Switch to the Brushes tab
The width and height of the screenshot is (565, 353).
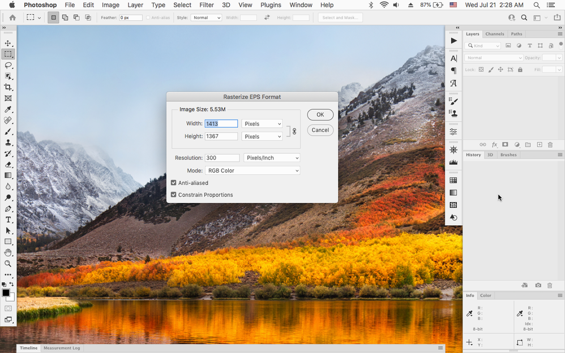pyautogui.click(x=508, y=155)
